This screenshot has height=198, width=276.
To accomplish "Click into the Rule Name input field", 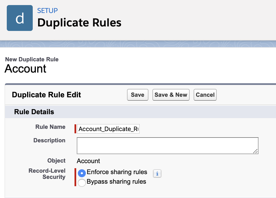I will coord(108,129).
